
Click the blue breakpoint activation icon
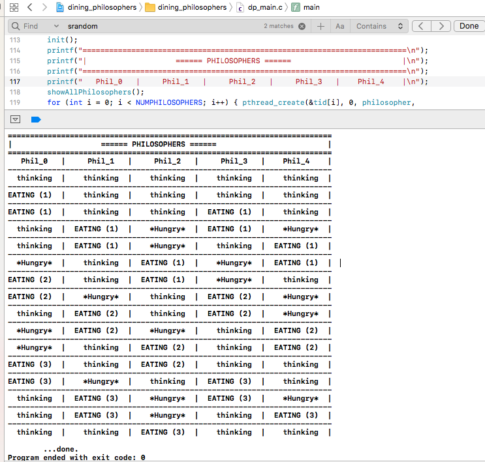[x=36, y=120]
